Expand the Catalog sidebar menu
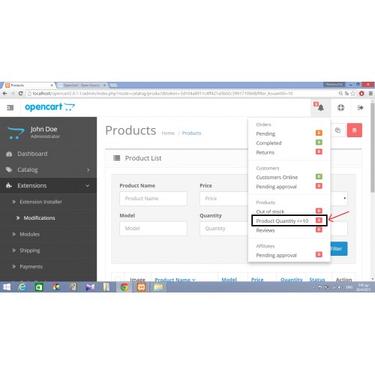The height and width of the screenshot is (375, 375). tap(48, 169)
